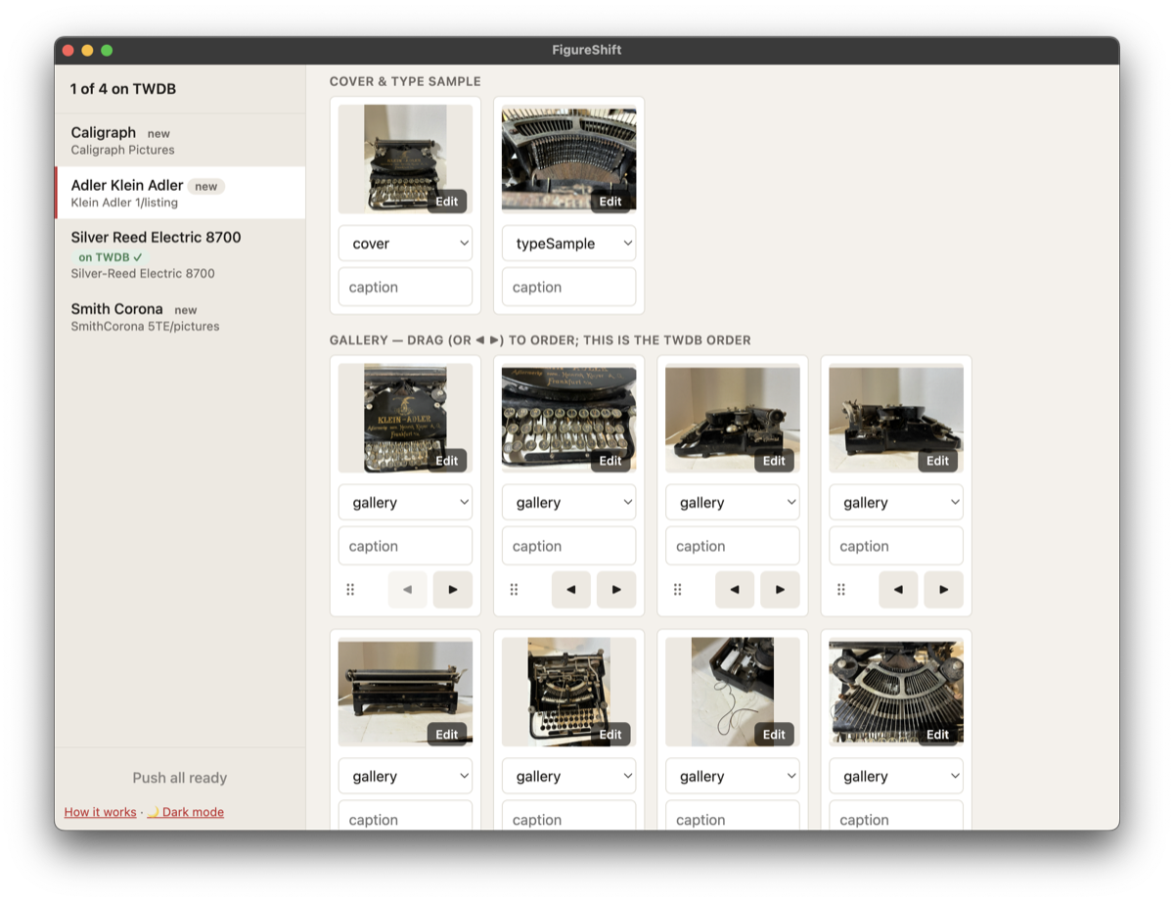Focus the caption field under cover image
Image resolution: width=1174 pixels, height=902 pixels.
click(405, 287)
